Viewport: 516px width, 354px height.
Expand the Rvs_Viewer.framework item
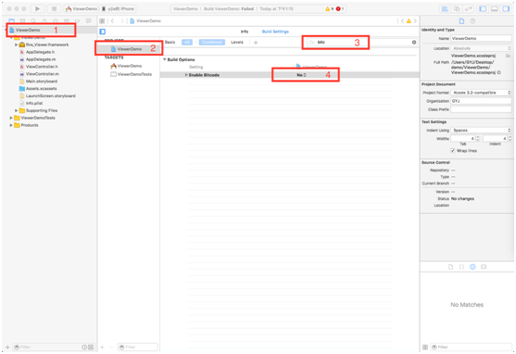(x=16, y=44)
